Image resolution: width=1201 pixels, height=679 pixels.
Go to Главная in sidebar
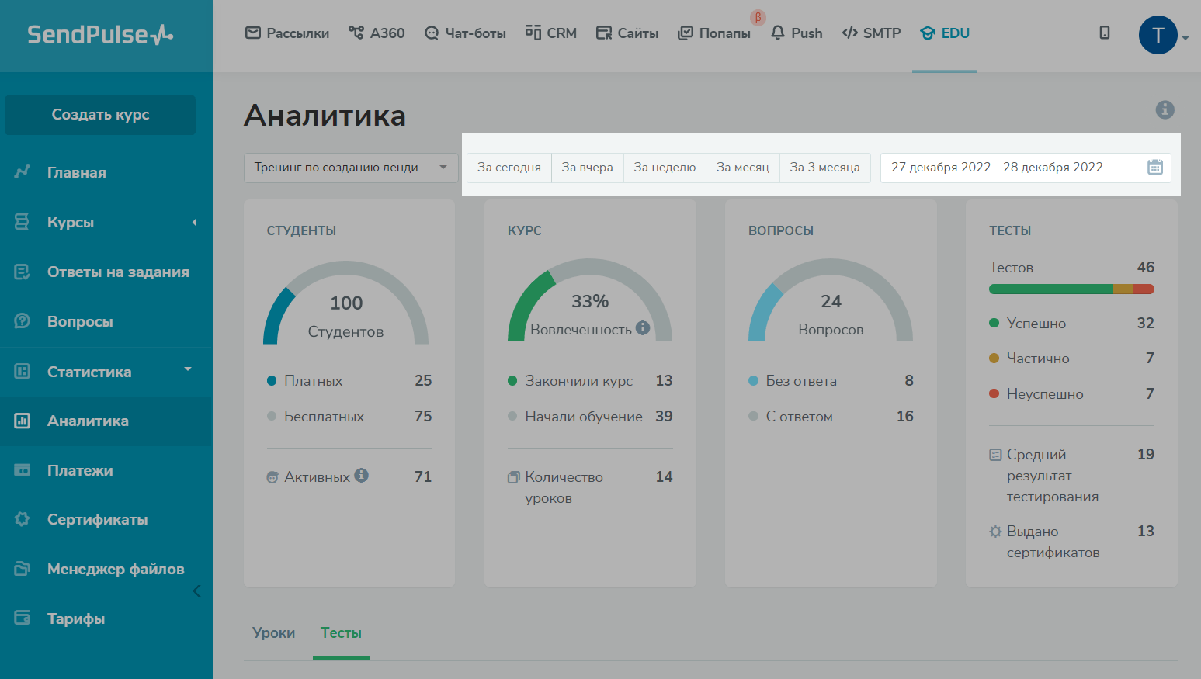coord(77,172)
